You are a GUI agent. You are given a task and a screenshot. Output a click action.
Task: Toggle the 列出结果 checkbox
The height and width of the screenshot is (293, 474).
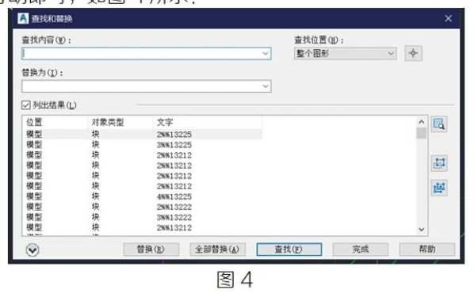pyautogui.click(x=26, y=105)
